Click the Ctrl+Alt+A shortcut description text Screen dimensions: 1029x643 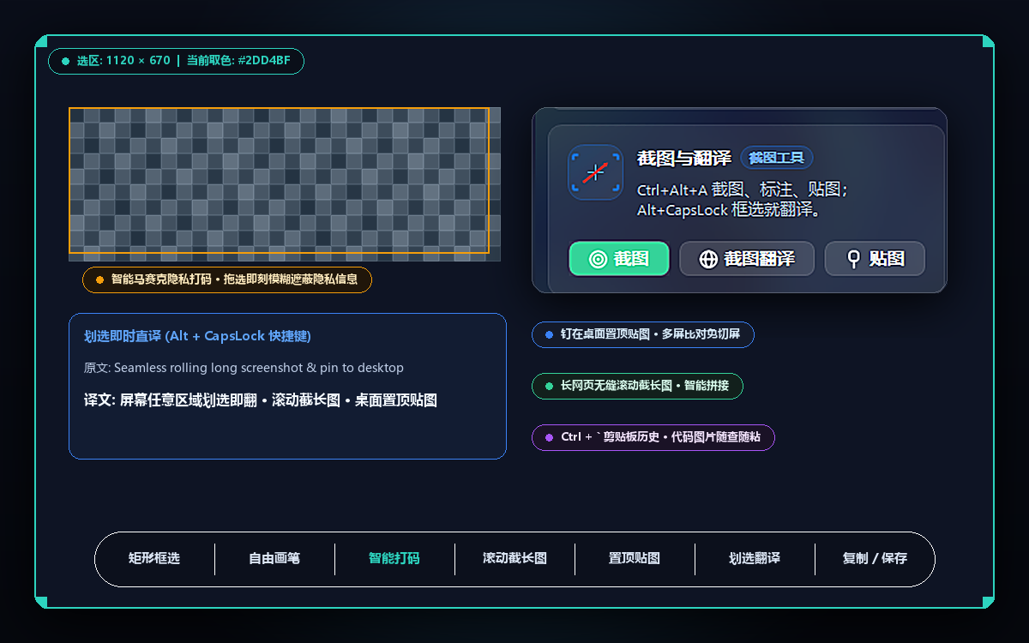click(743, 200)
